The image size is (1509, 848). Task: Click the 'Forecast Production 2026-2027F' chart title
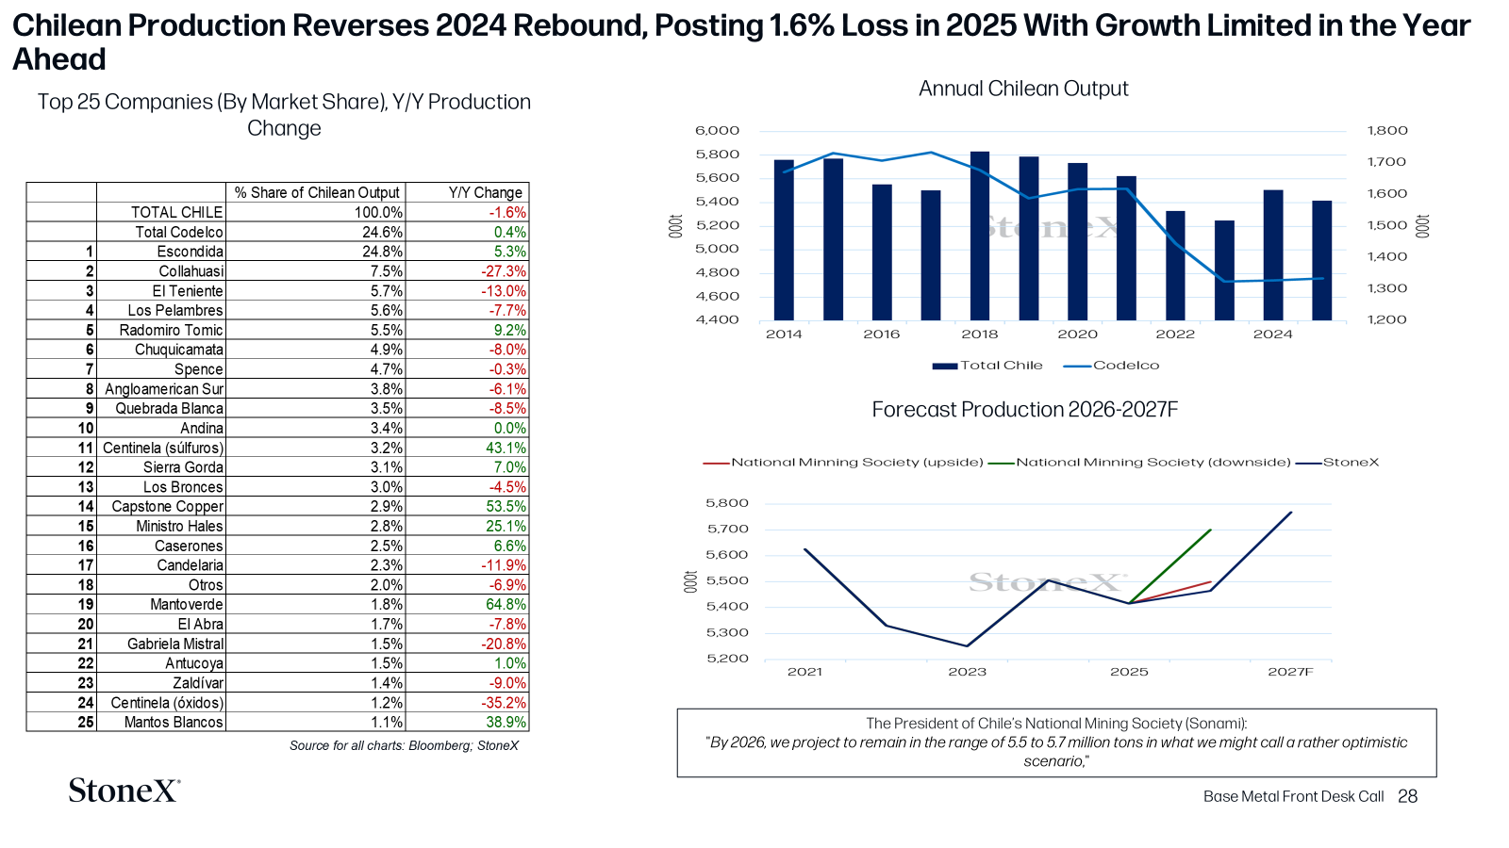tap(1025, 410)
